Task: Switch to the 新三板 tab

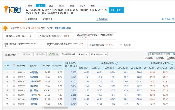Action: (x=82, y=6)
